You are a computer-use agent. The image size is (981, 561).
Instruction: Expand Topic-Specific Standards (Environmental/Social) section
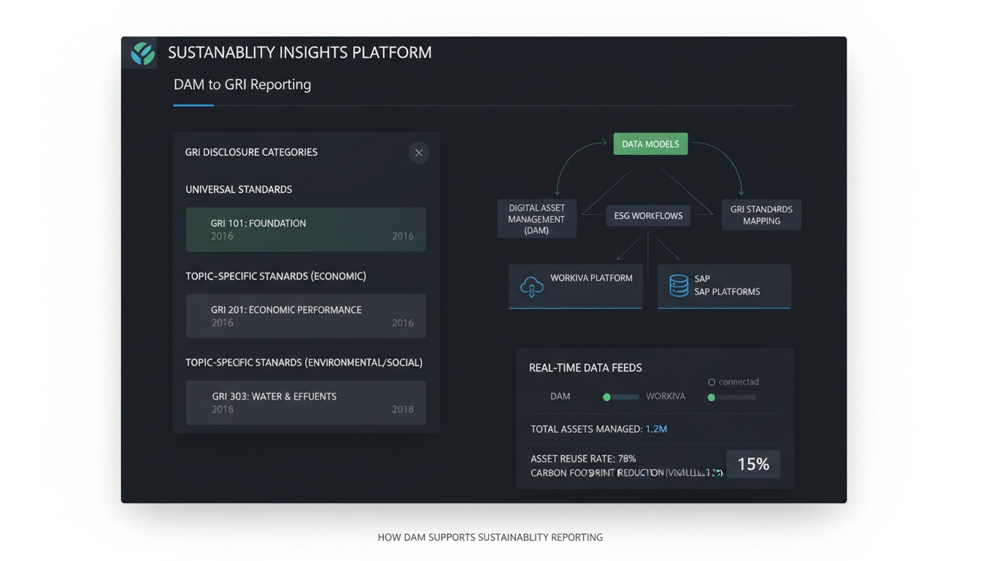(304, 362)
